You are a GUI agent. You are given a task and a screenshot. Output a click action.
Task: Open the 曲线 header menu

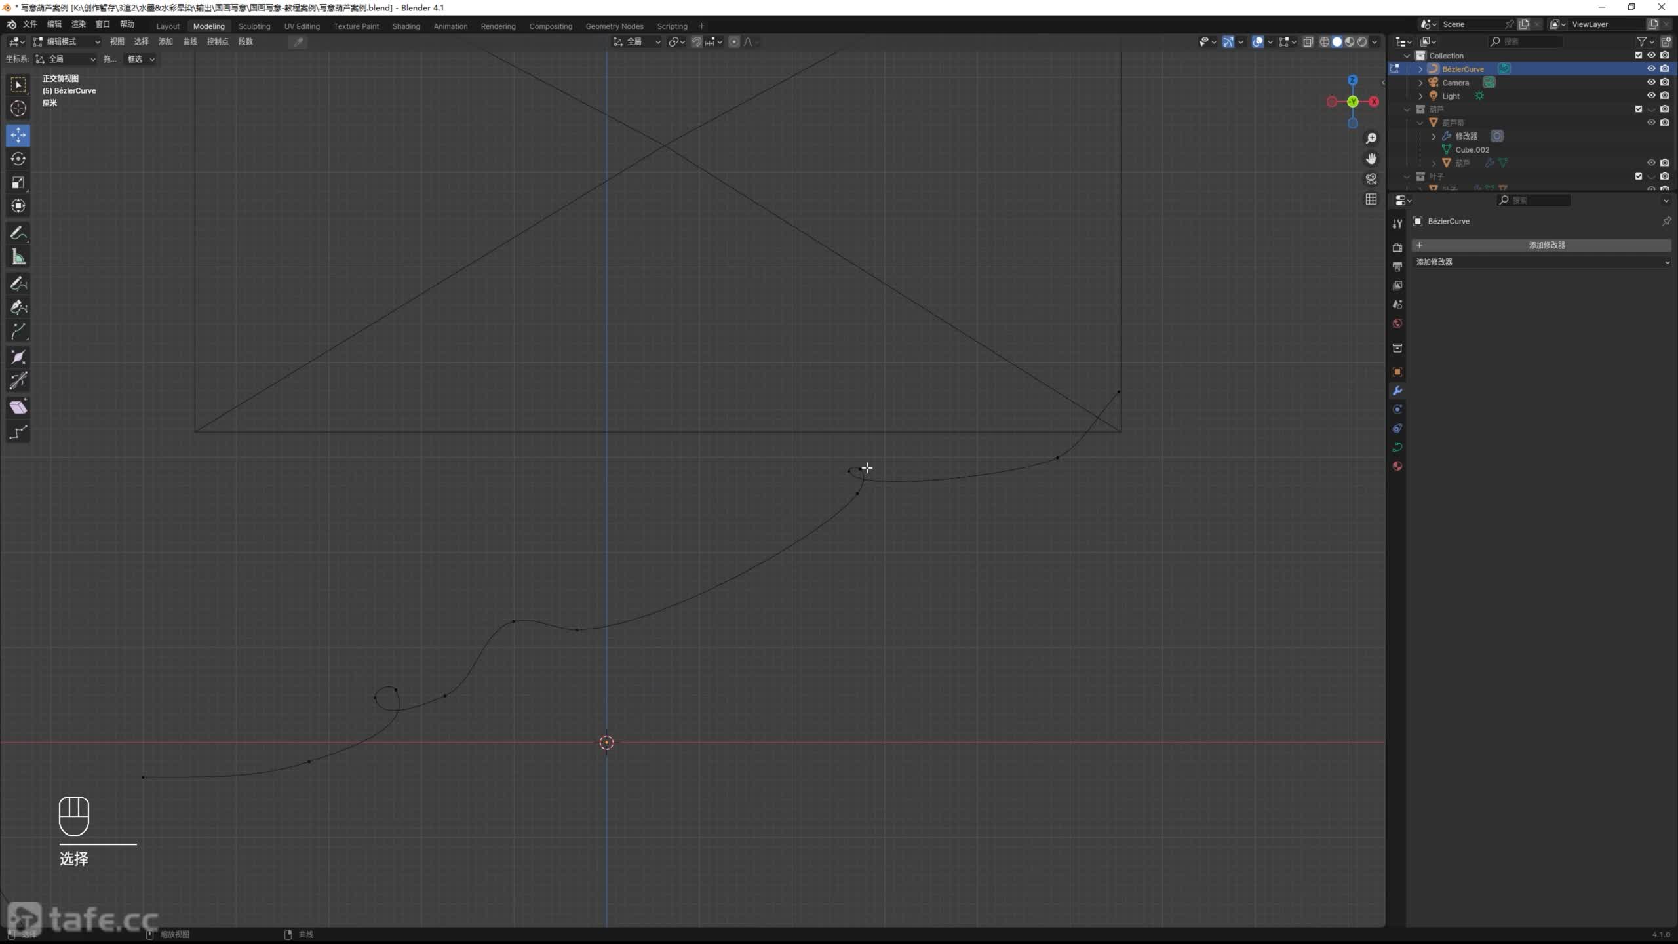coord(189,41)
